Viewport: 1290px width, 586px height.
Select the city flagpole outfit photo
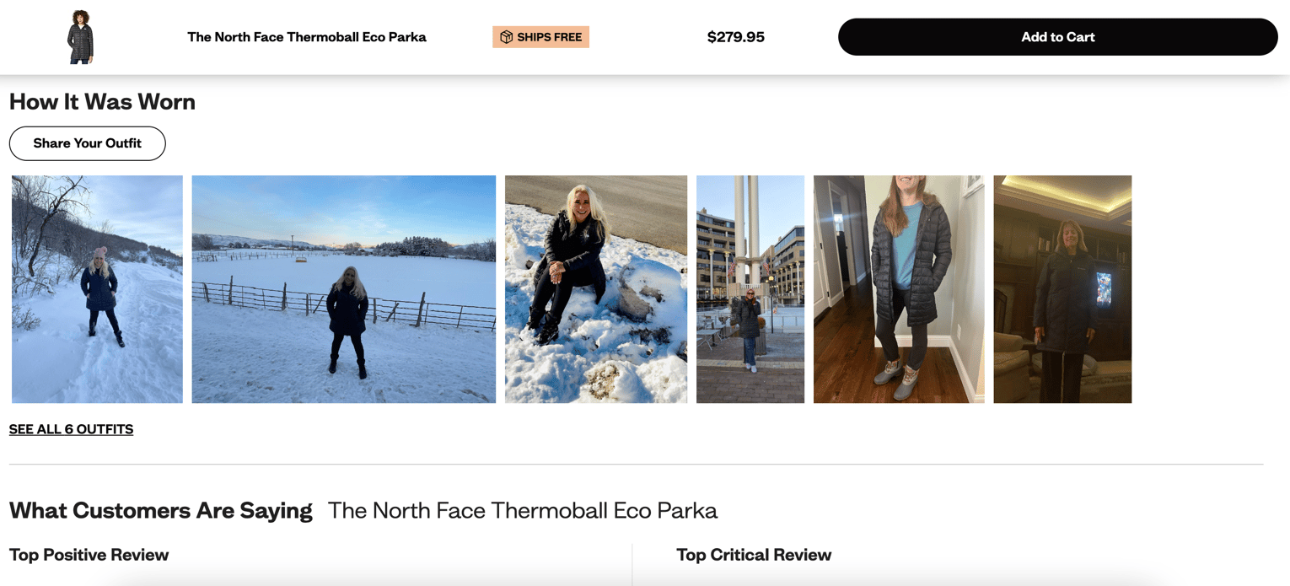[750, 288]
